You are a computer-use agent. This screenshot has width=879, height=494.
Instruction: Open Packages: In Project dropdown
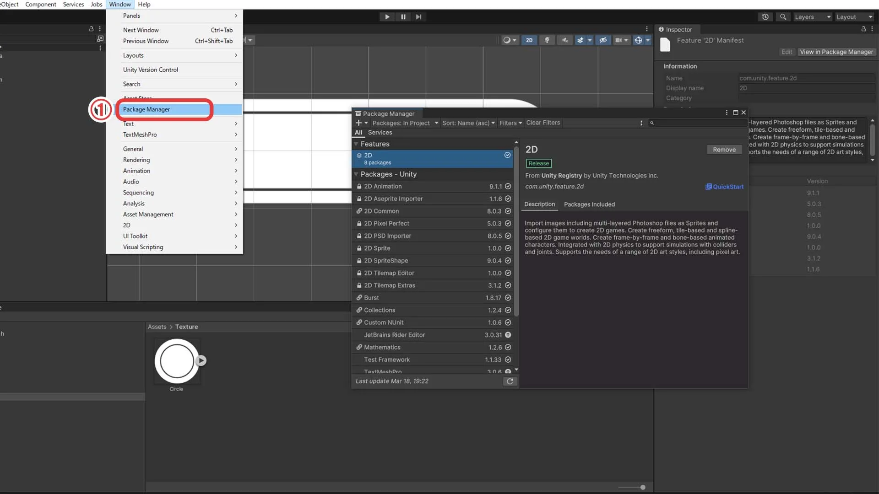click(x=405, y=123)
